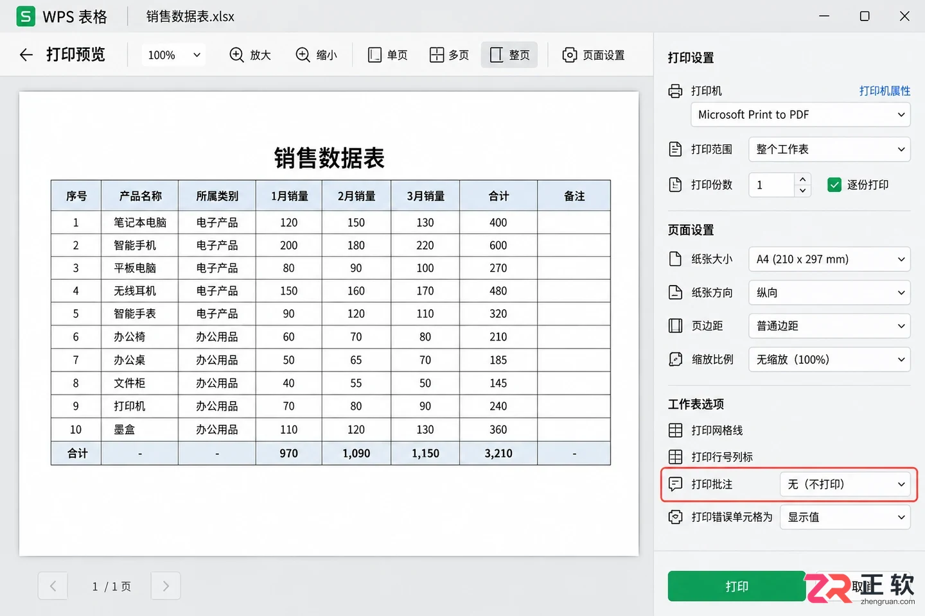The height and width of the screenshot is (616, 925).
Task: Decrease print copies with the down arrow
Action: pyautogui.click(x=803, y=191)
